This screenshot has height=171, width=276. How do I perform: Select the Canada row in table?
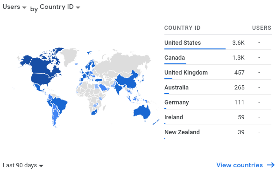click(218, 57)
